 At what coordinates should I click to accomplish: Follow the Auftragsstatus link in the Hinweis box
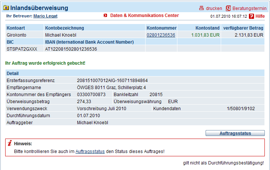click(x=90, y=152)
